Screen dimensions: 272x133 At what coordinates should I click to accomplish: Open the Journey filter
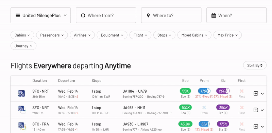tap(23, 46)
